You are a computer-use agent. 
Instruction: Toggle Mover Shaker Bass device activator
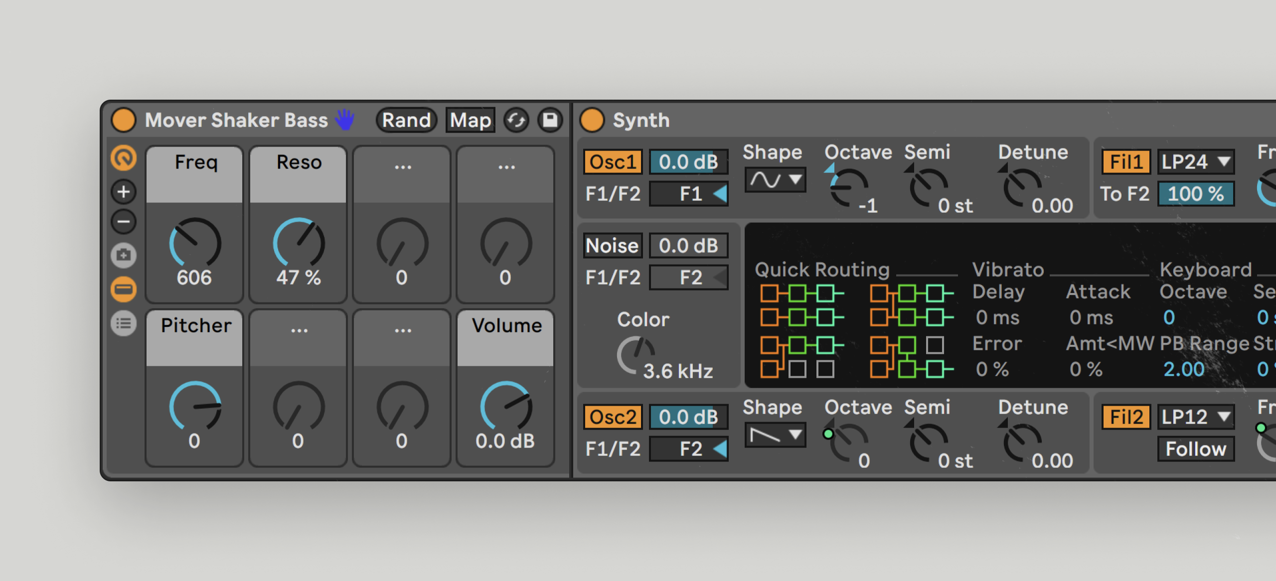pyautogui.click(x=124, y=120)
